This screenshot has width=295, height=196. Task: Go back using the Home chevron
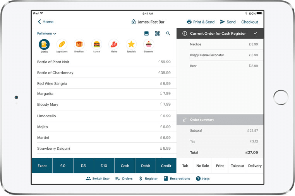39,22
